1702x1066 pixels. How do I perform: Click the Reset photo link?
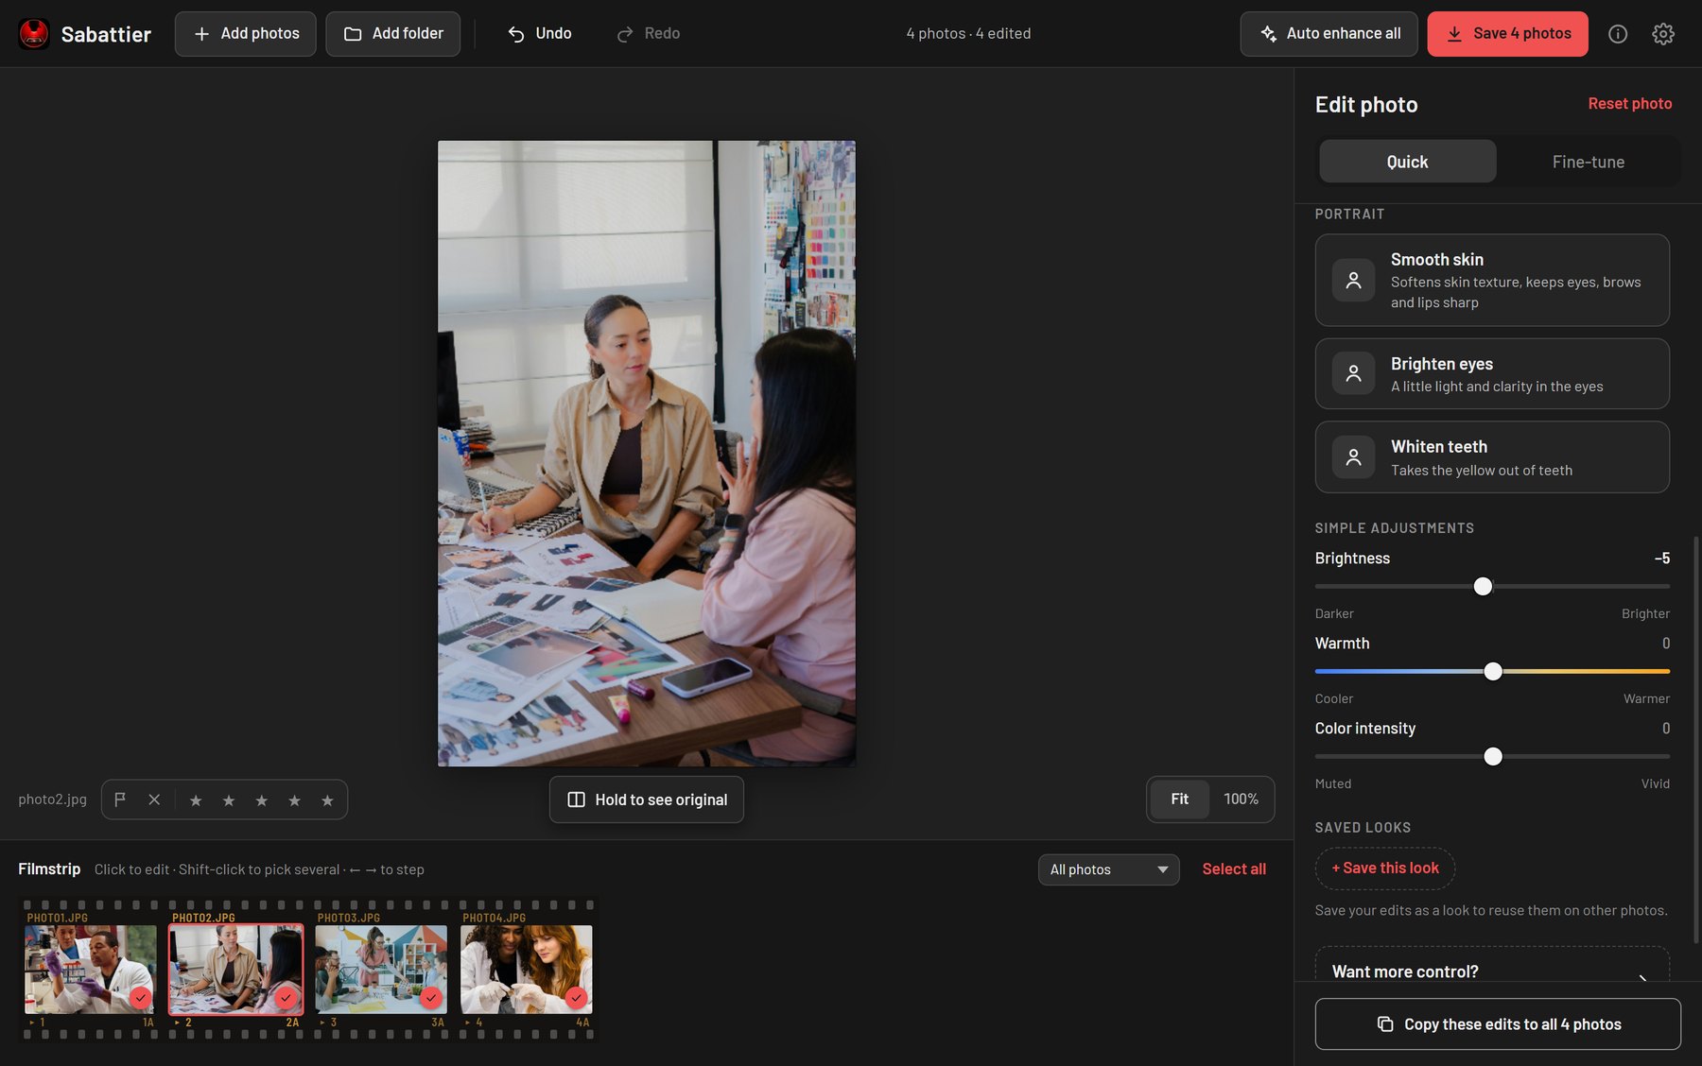[1630, 104]
